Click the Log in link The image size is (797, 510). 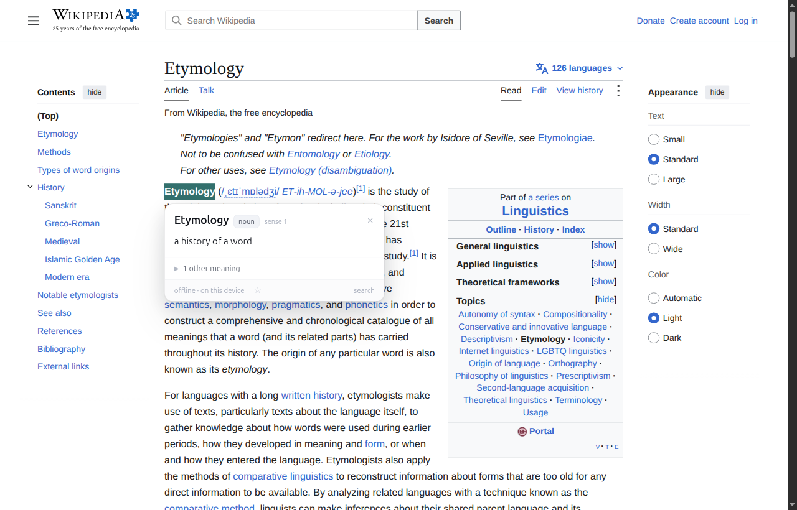coord(745,21)
